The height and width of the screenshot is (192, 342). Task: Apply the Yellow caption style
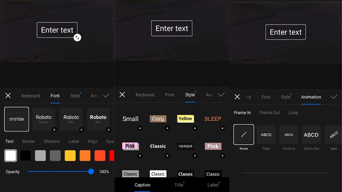[x=186, y=119]
